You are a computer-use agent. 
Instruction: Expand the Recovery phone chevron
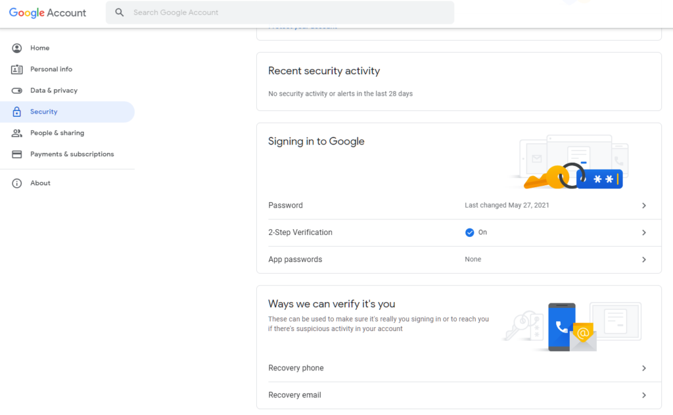click(x=645, y=368)
